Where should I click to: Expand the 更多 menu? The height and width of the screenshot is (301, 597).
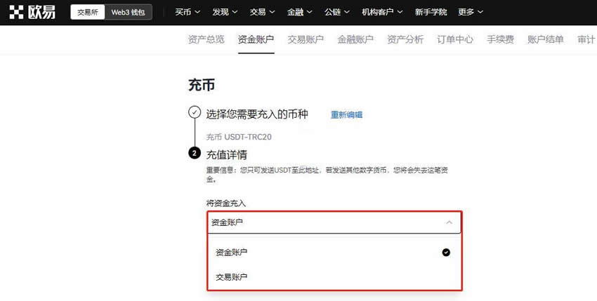(x=471, y=12)
